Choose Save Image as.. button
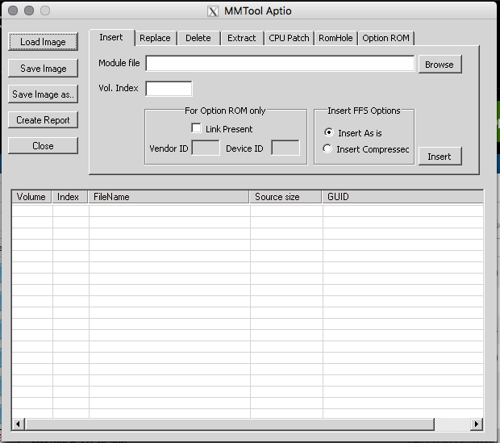This screenshot has width=500, height=443. click(x=43, y=94)
